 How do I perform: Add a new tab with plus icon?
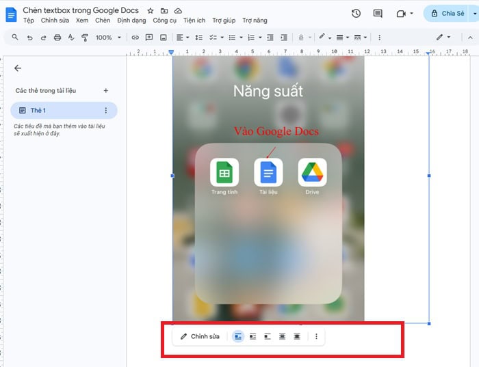pos(105,91)
